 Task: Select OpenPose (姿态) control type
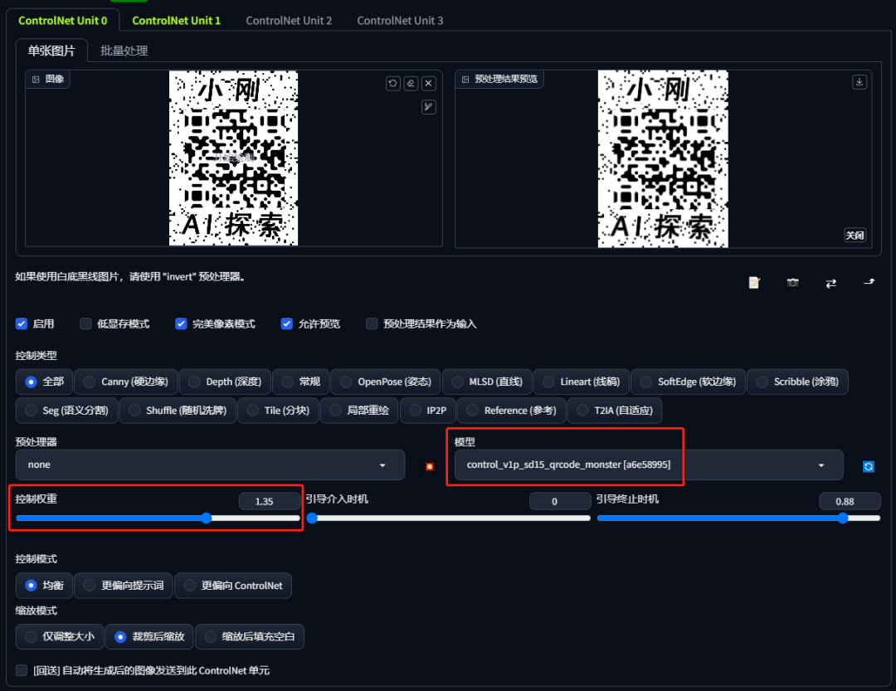(386, 382)
